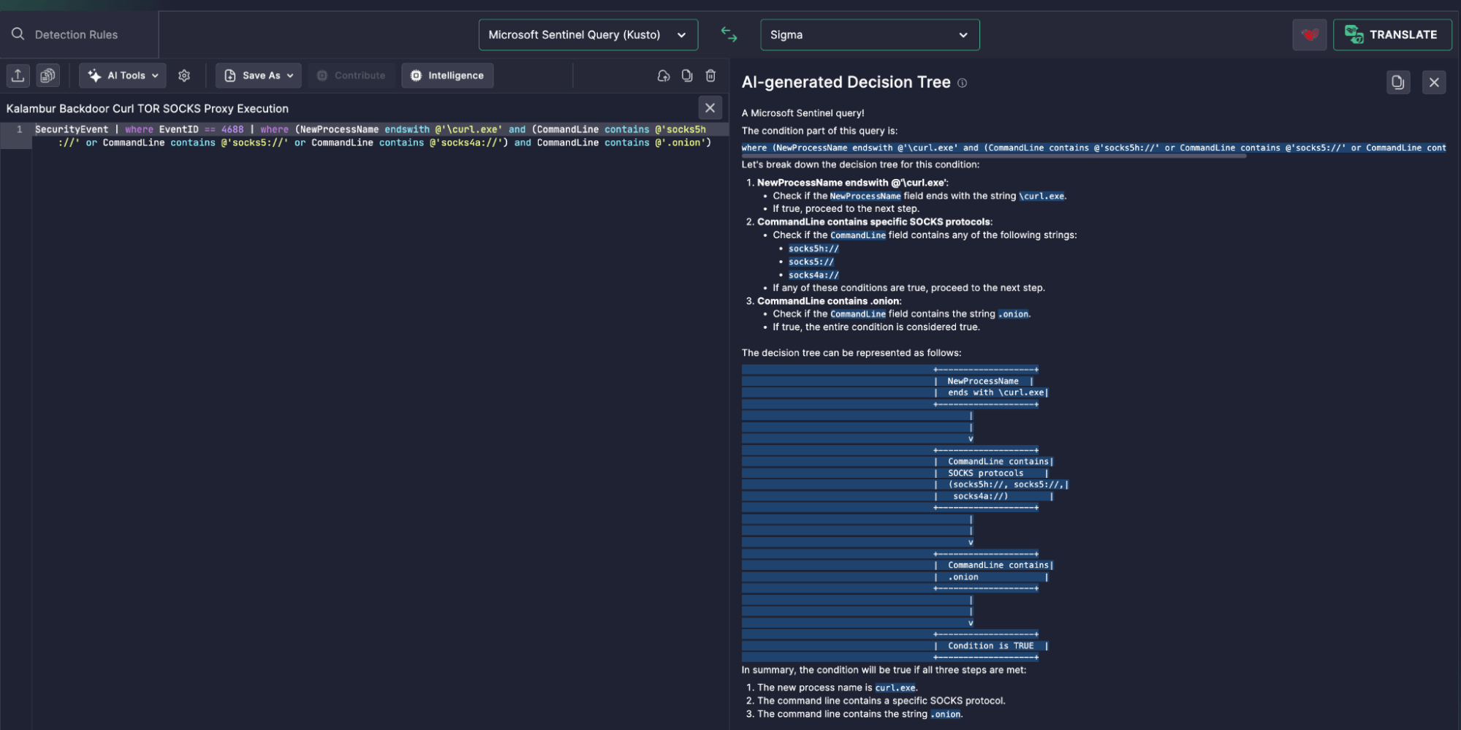Click the red heart icon button
Viewport: 1461px width, 730px height.
(1309, 35)
